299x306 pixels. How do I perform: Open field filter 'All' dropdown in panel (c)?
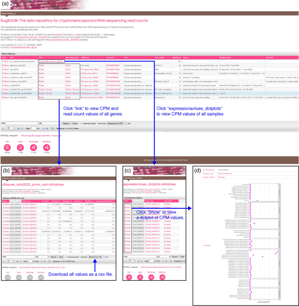[164, 257]
